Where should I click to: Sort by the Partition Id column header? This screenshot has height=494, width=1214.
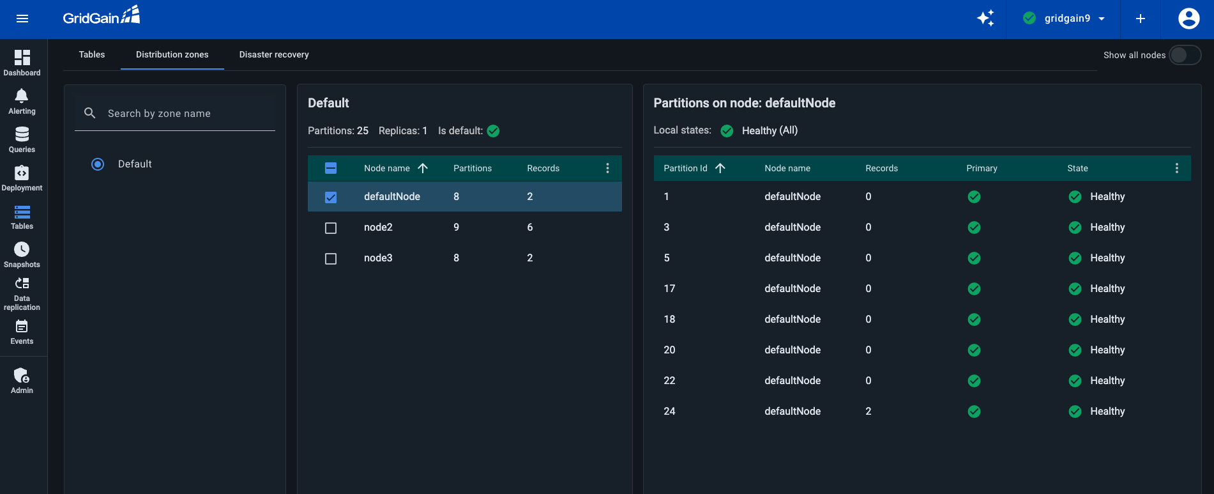tap(685, 168)
